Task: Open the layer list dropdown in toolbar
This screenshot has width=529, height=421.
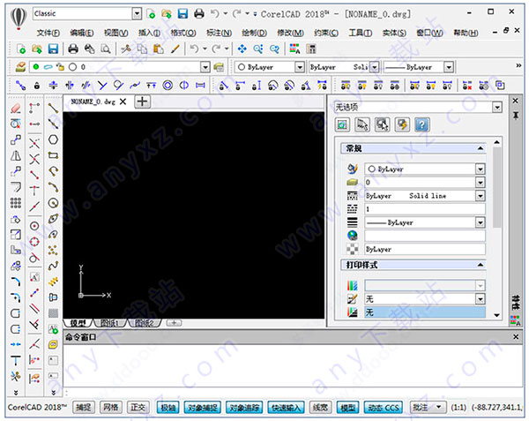Action: point(205,67)
